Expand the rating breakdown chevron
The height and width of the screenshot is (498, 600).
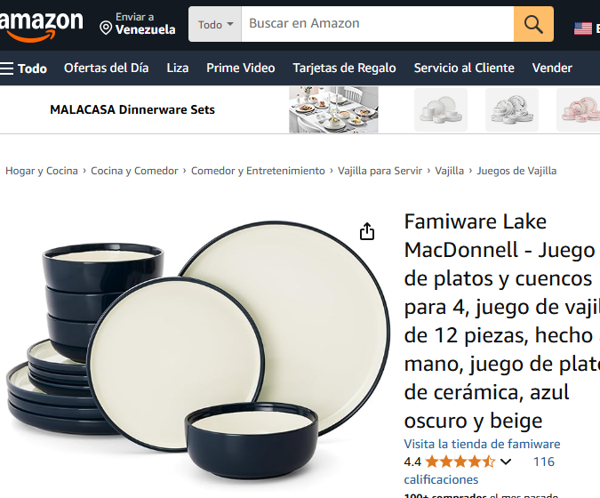[506, 462]
